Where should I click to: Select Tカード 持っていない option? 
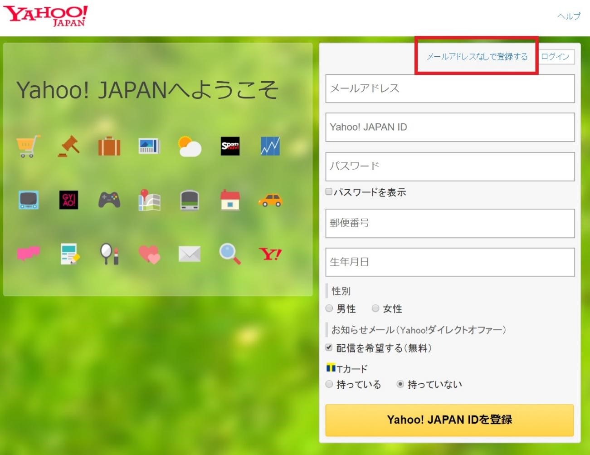tap(400, 384)
